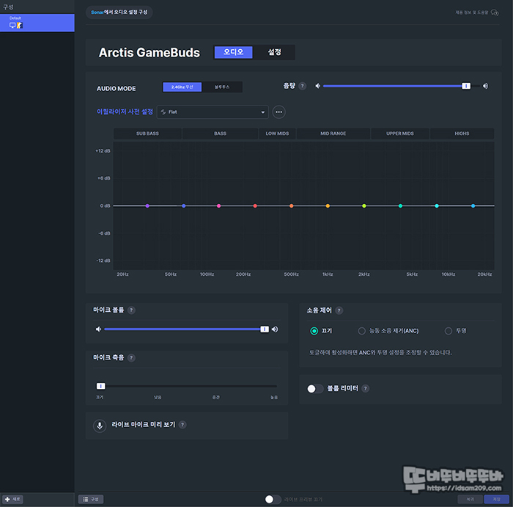Click help icon next to 마이크 볼륨
Image resolution: width=513 pixels, height=507 pixels.
pos(131,310)
